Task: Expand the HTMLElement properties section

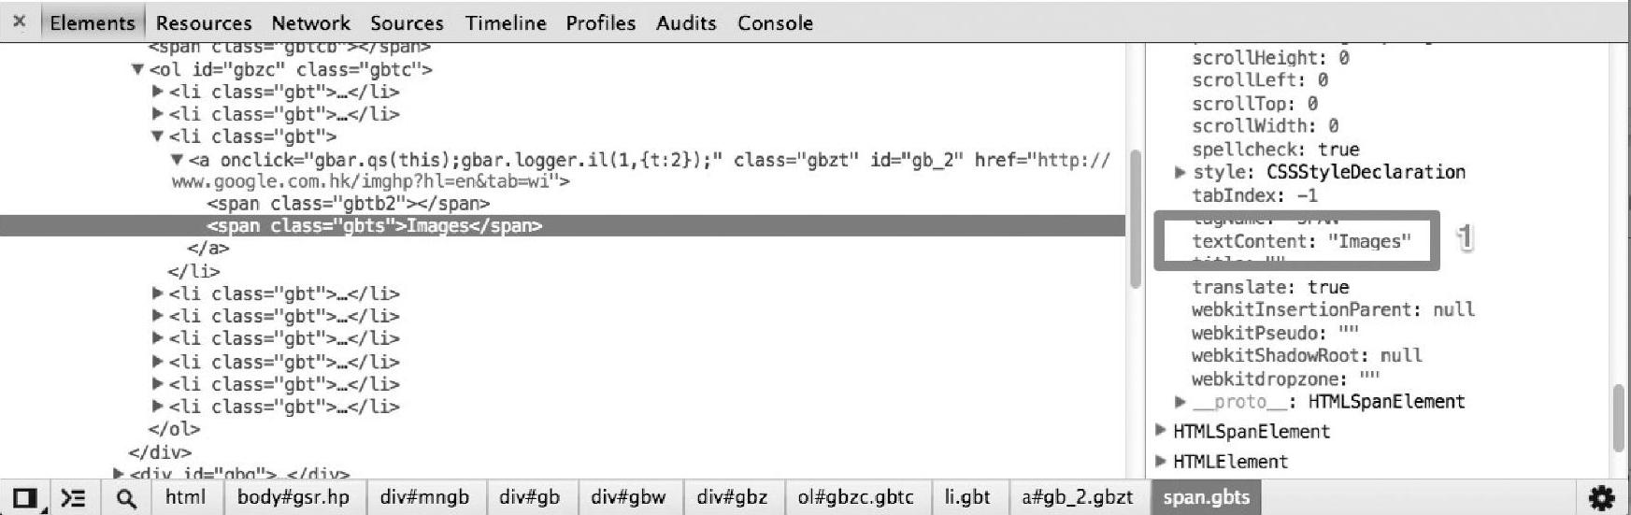Action: 1161,461
